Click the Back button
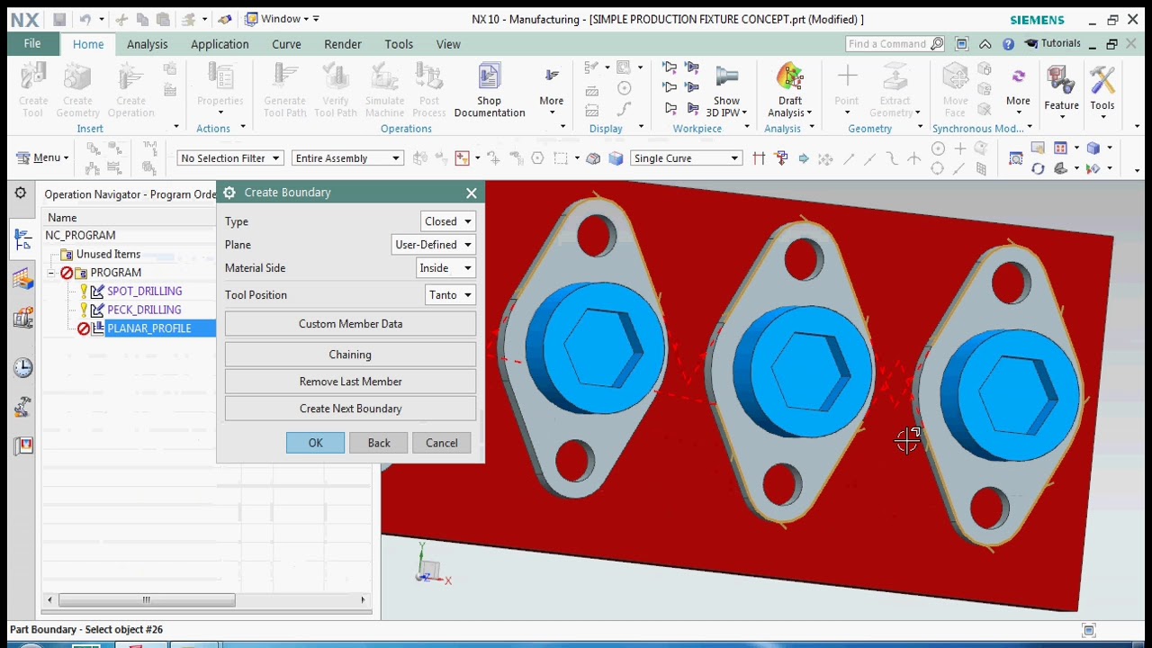This screenshot has height=648, width=1152. point(379,443)
